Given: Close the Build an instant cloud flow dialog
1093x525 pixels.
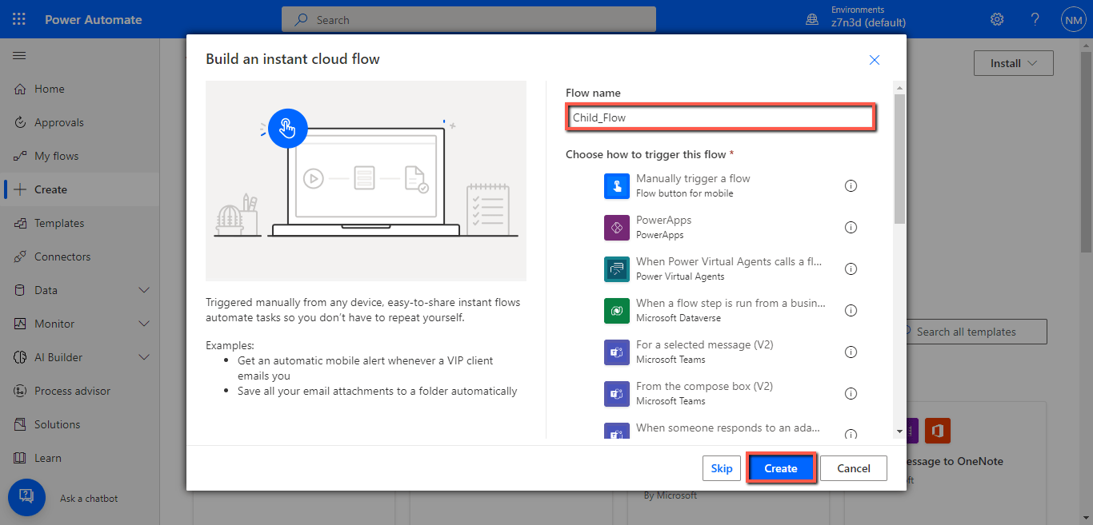Looking at the screenshot, I should tap(875, 60).
